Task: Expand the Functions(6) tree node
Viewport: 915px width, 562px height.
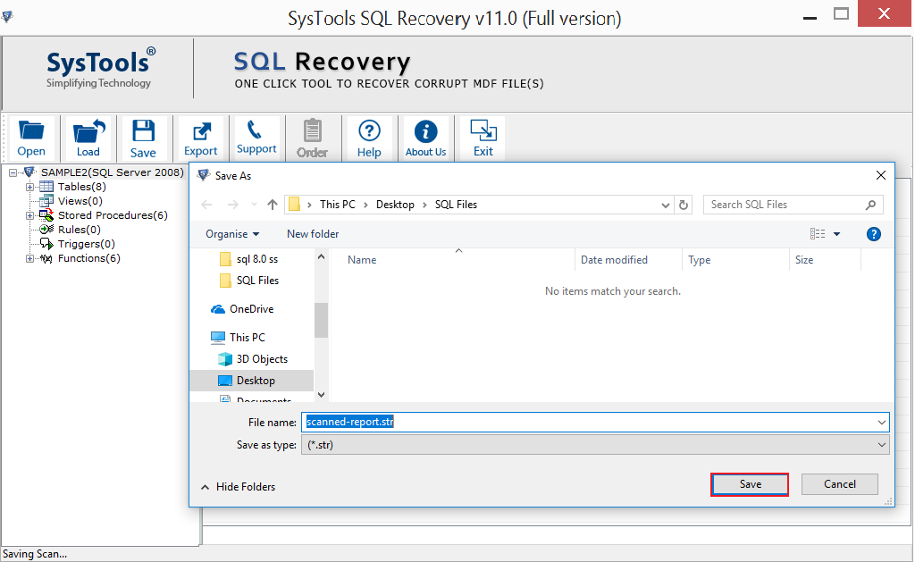Action: pos(29,258)
